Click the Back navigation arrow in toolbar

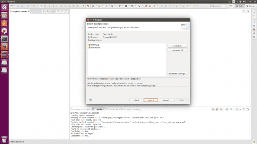pyautogui.click(x=187, y=6)
